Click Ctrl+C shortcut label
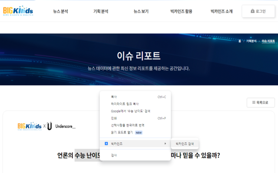278x173 pixels. pos(162,97)
